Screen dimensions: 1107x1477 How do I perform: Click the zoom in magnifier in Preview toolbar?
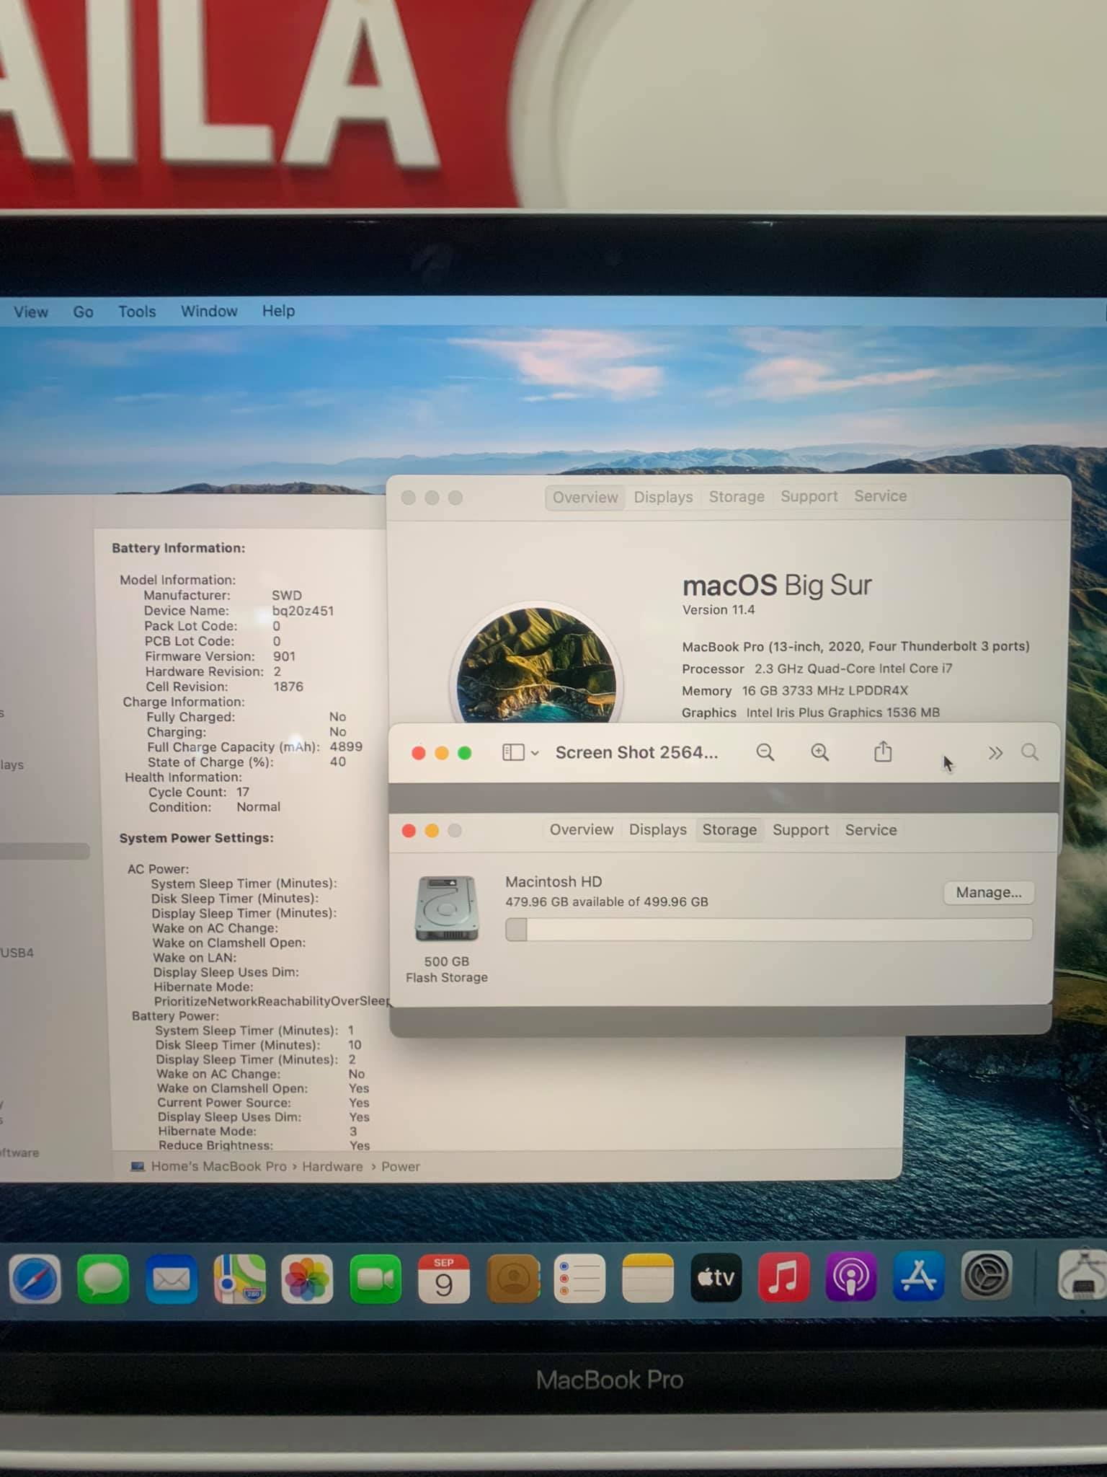[x=819, y=753]
